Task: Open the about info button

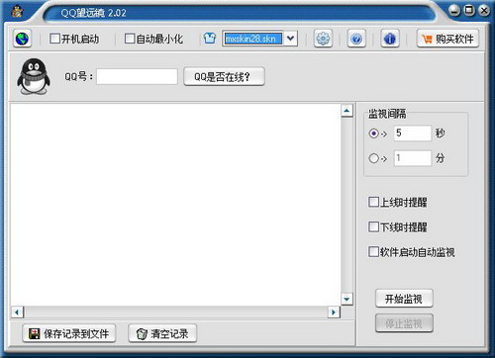Action: [x=390, y=39]
